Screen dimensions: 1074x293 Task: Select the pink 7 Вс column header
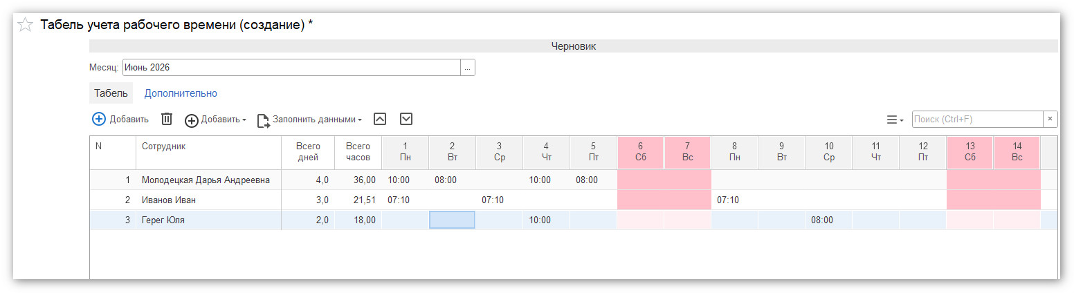pos(687,153)
